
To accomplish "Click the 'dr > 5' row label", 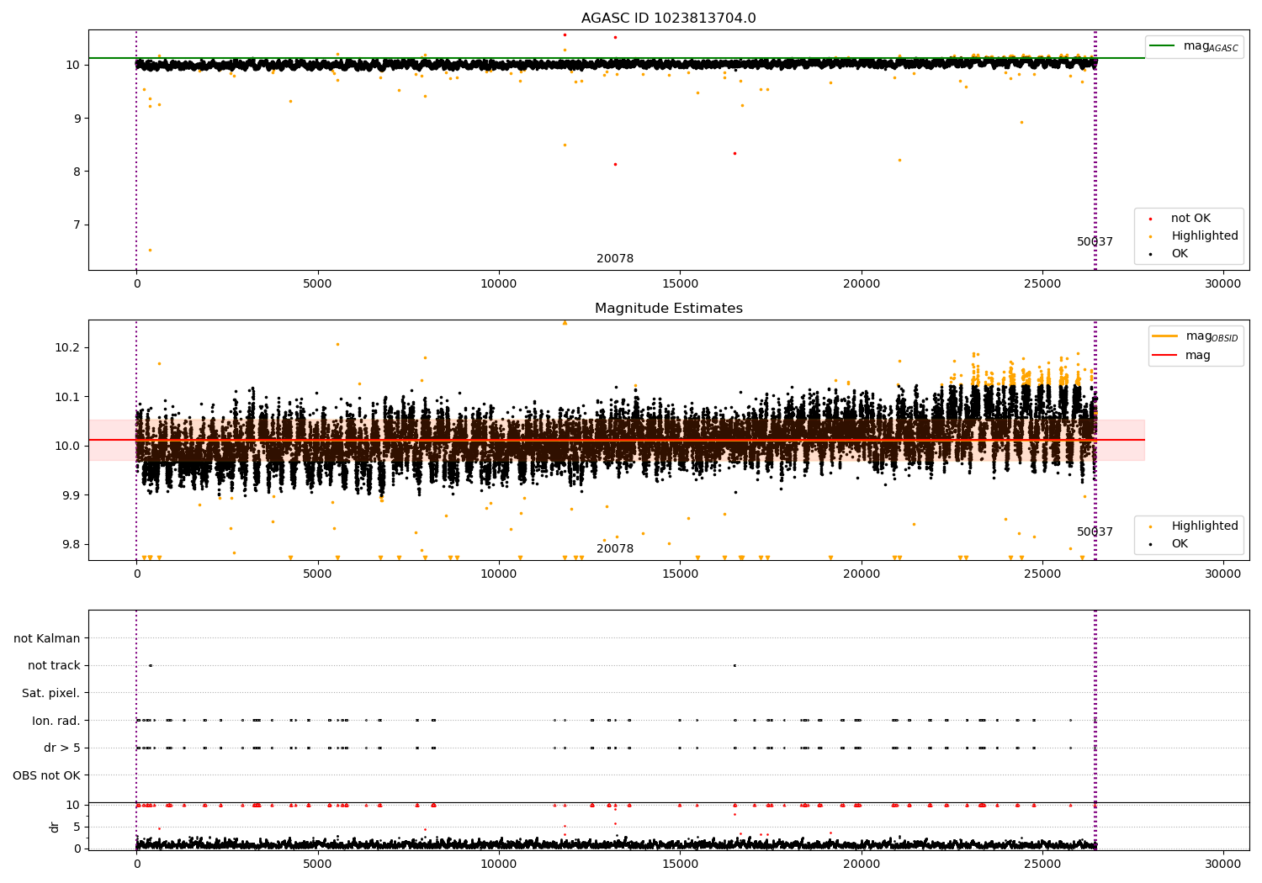I will [62, 748].
